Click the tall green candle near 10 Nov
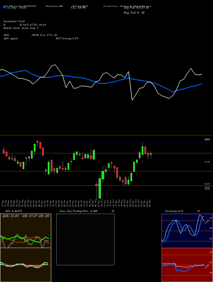Image resolution: width=213 pixels, height=282 pixels. (x=100, y=188)
